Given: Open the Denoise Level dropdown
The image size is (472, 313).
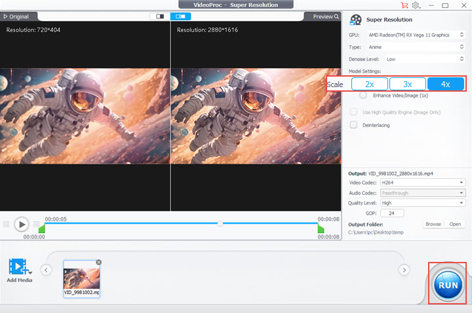Looking at the screenshot, I should [425, 59].
